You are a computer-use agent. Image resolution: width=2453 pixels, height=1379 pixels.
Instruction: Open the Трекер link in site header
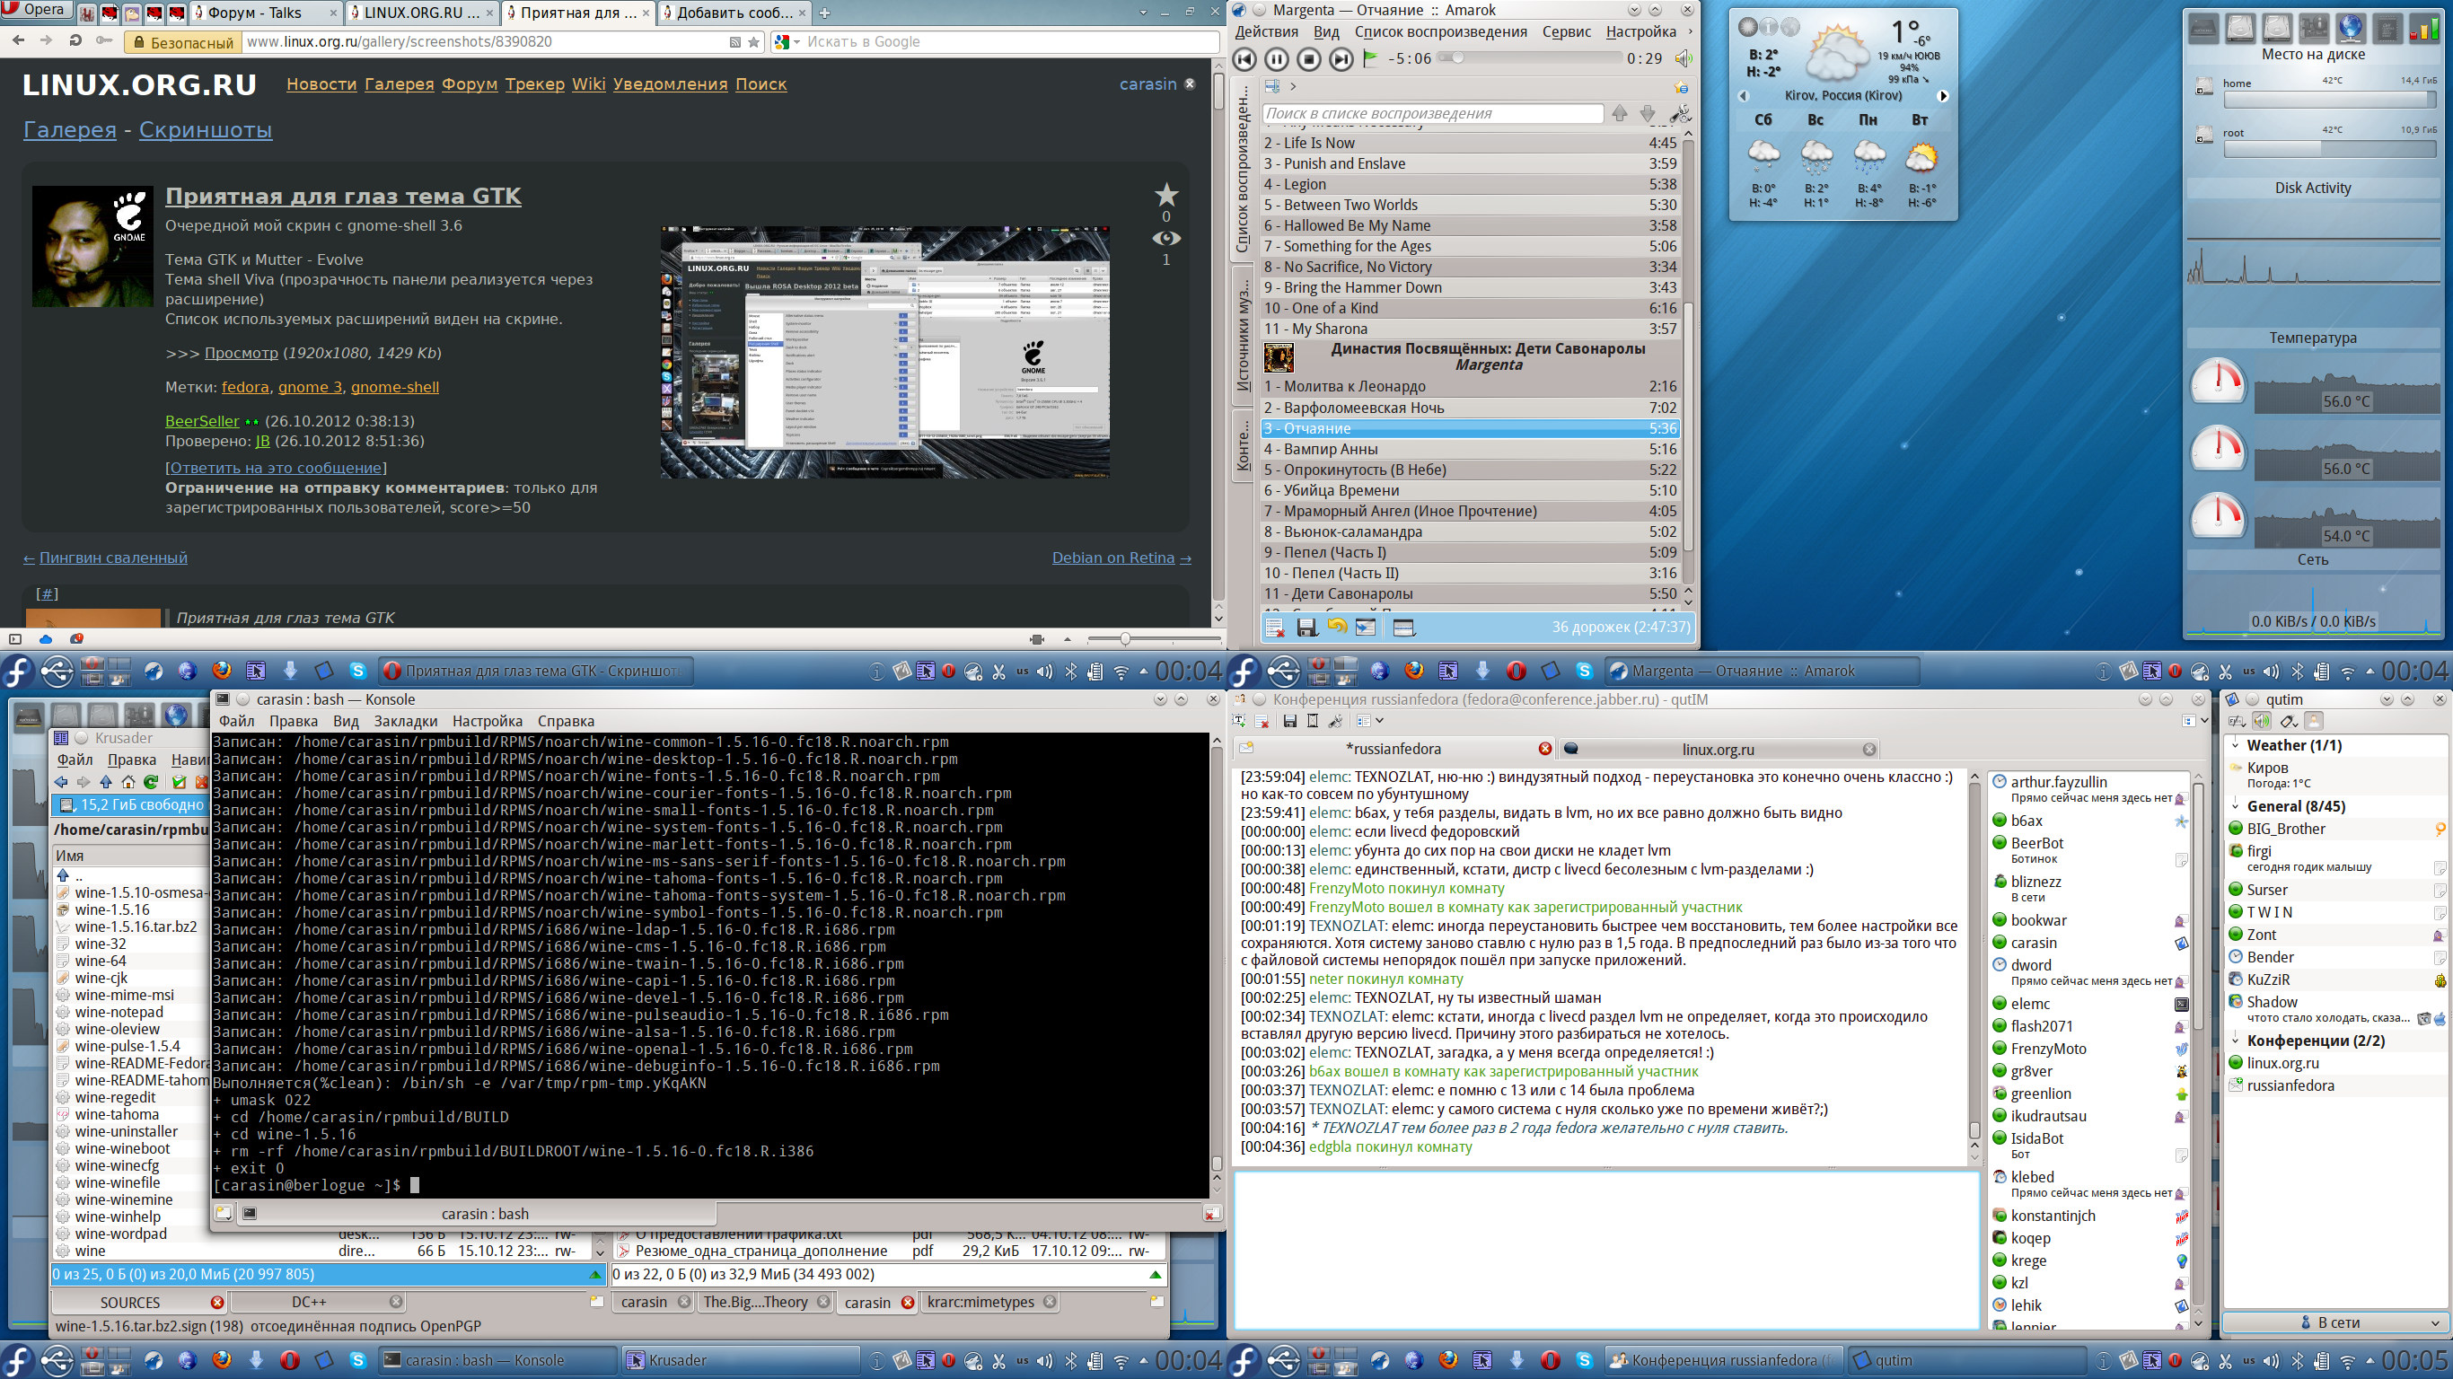coord(534,83)
